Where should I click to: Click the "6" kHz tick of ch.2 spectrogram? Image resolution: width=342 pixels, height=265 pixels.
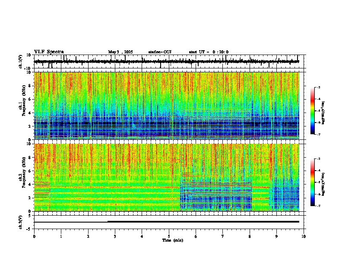(x=30, y=171)
